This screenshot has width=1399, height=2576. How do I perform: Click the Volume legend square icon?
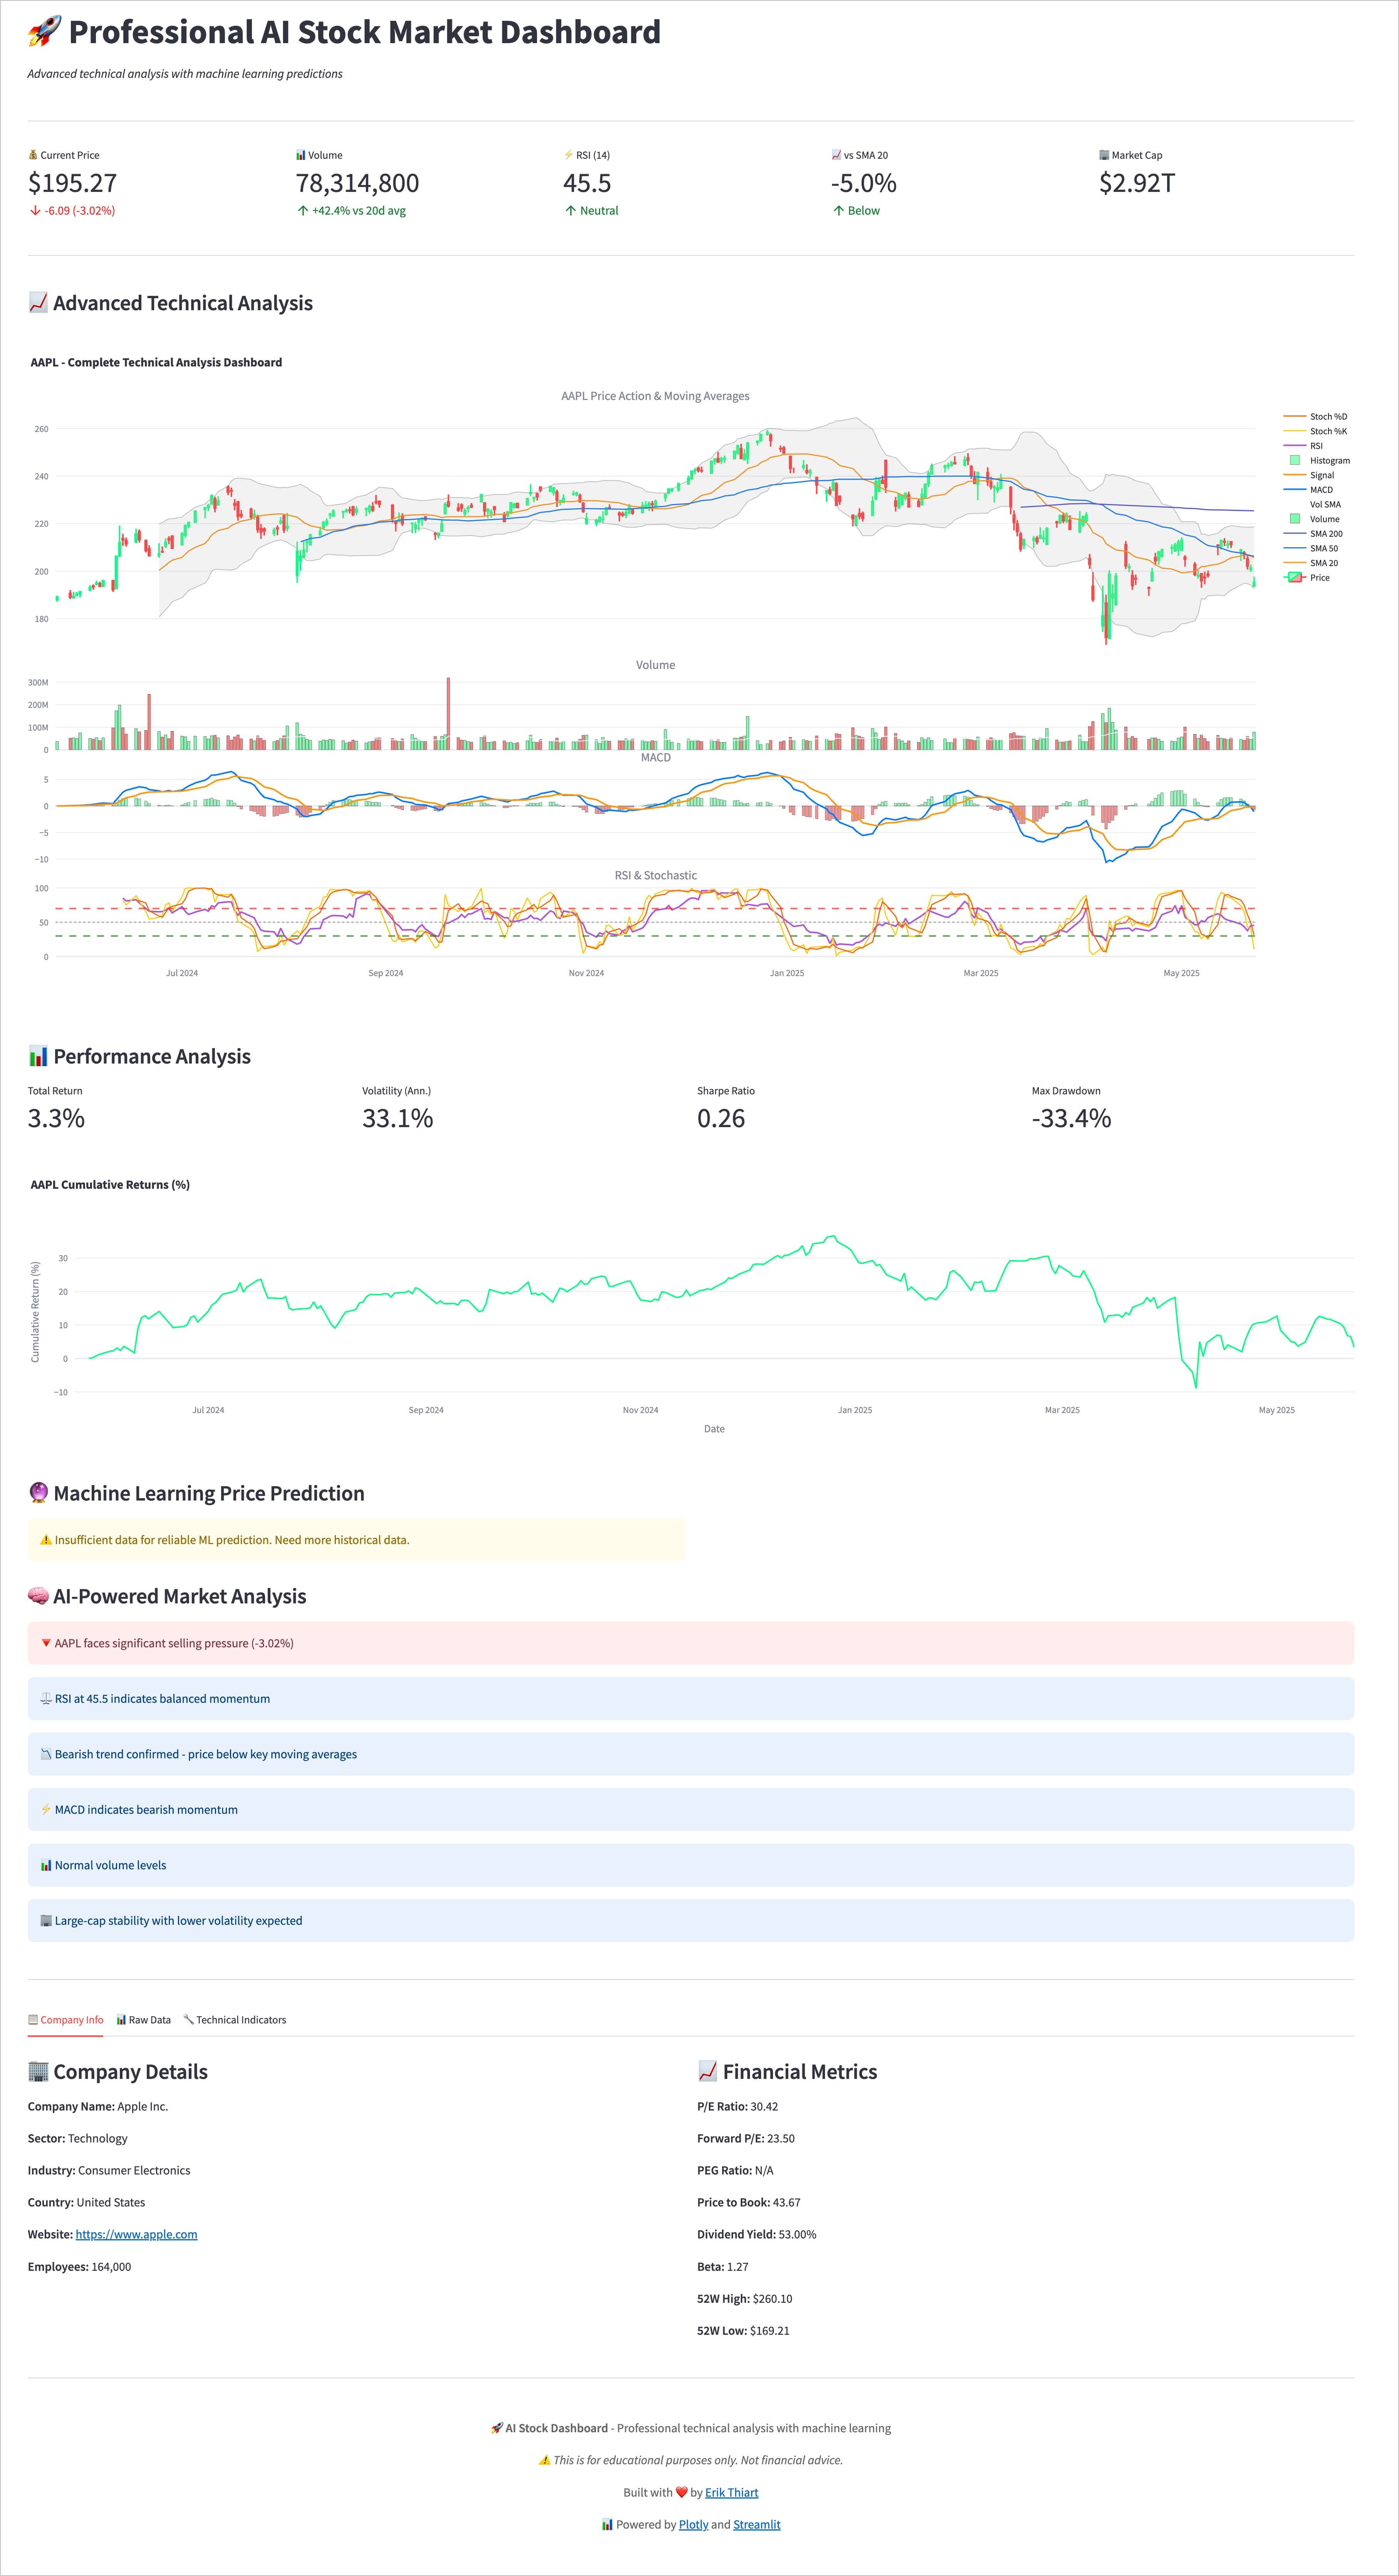[1295, 519]
